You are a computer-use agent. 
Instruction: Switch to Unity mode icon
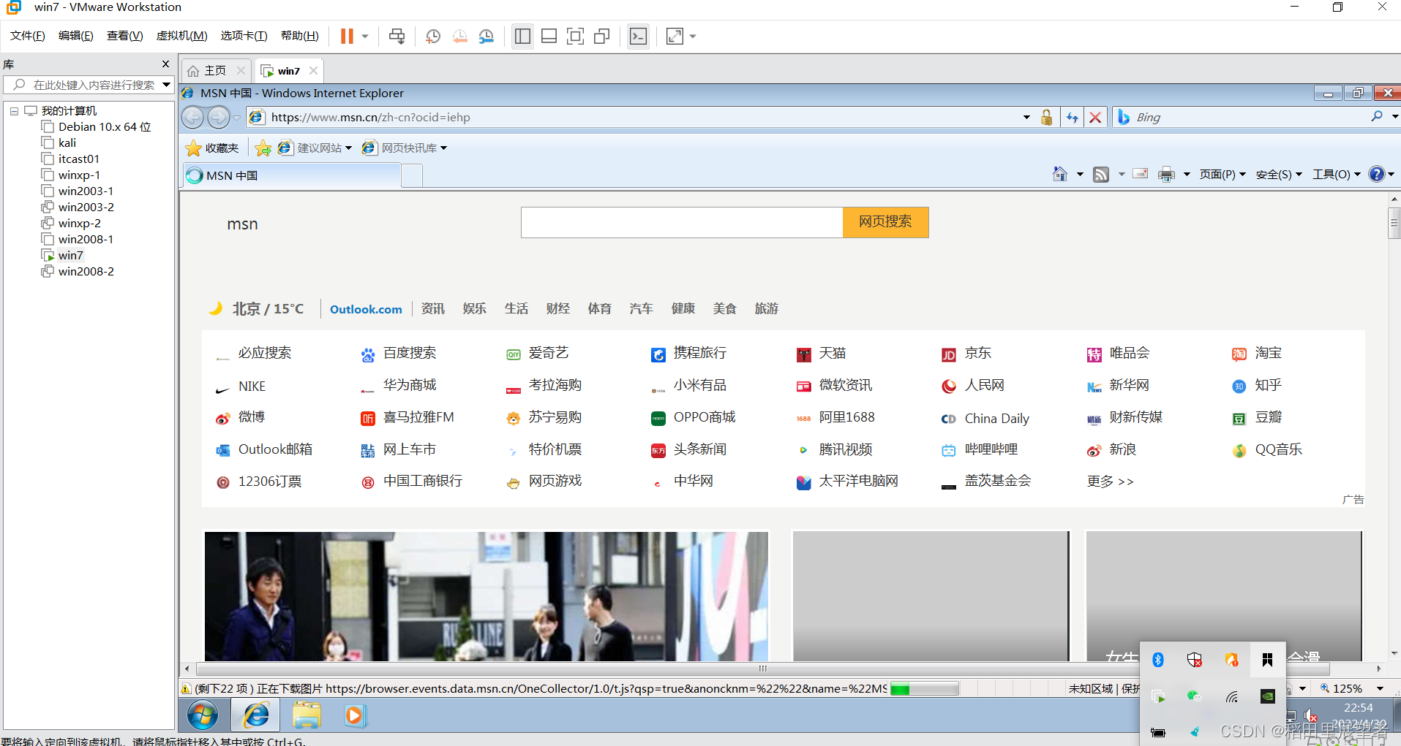[x=602, y=36]
